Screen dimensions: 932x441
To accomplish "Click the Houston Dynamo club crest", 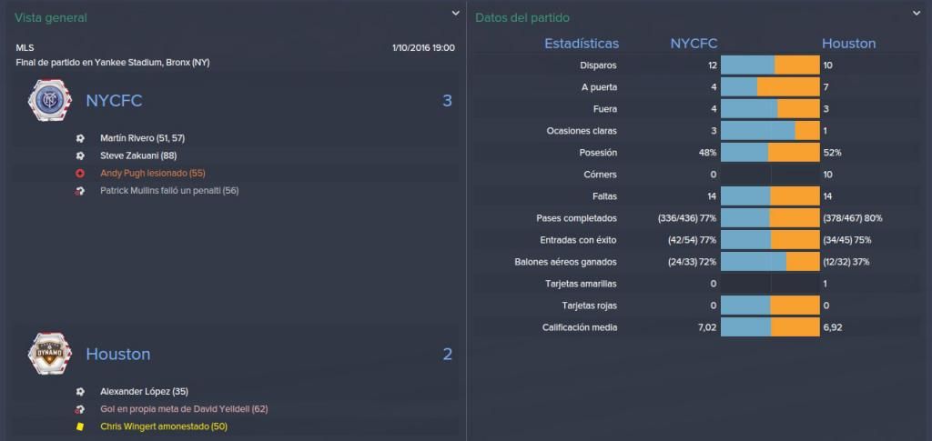I will tap(50, 355).
